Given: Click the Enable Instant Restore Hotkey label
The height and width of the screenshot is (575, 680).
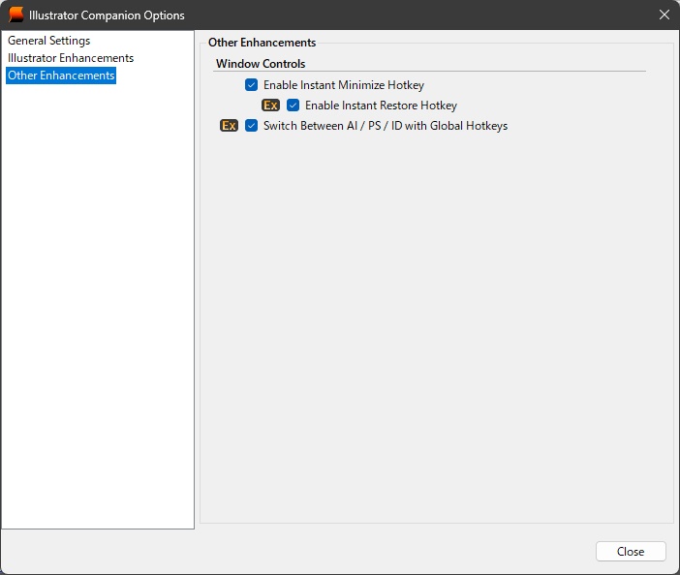Looking at the screenshot, I should pyautogui.click(x=382, y=106).
